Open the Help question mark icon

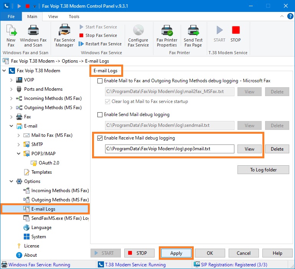point(290,17)
